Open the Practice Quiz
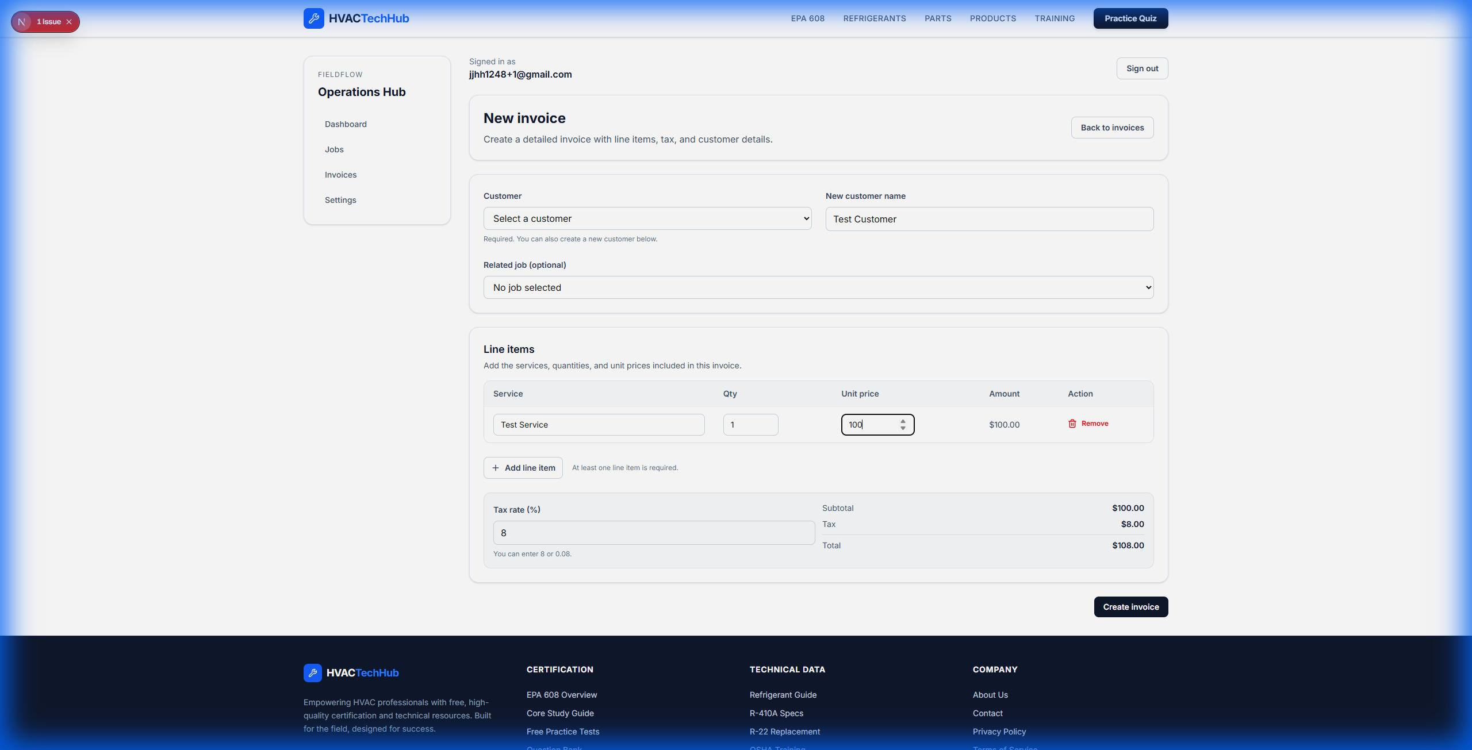Screen dimensions: 1472x750 pyautogui.click(x=1130, y=18)
